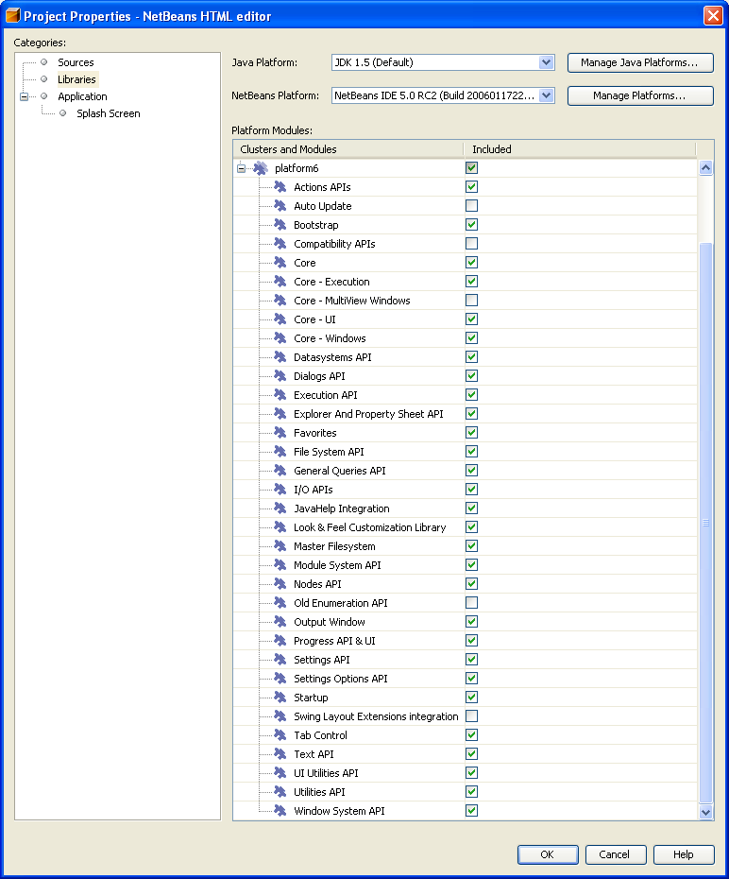Click the Included column header
Screen dimensions: 729x879
pyautogui.click(x=580, y=149)
